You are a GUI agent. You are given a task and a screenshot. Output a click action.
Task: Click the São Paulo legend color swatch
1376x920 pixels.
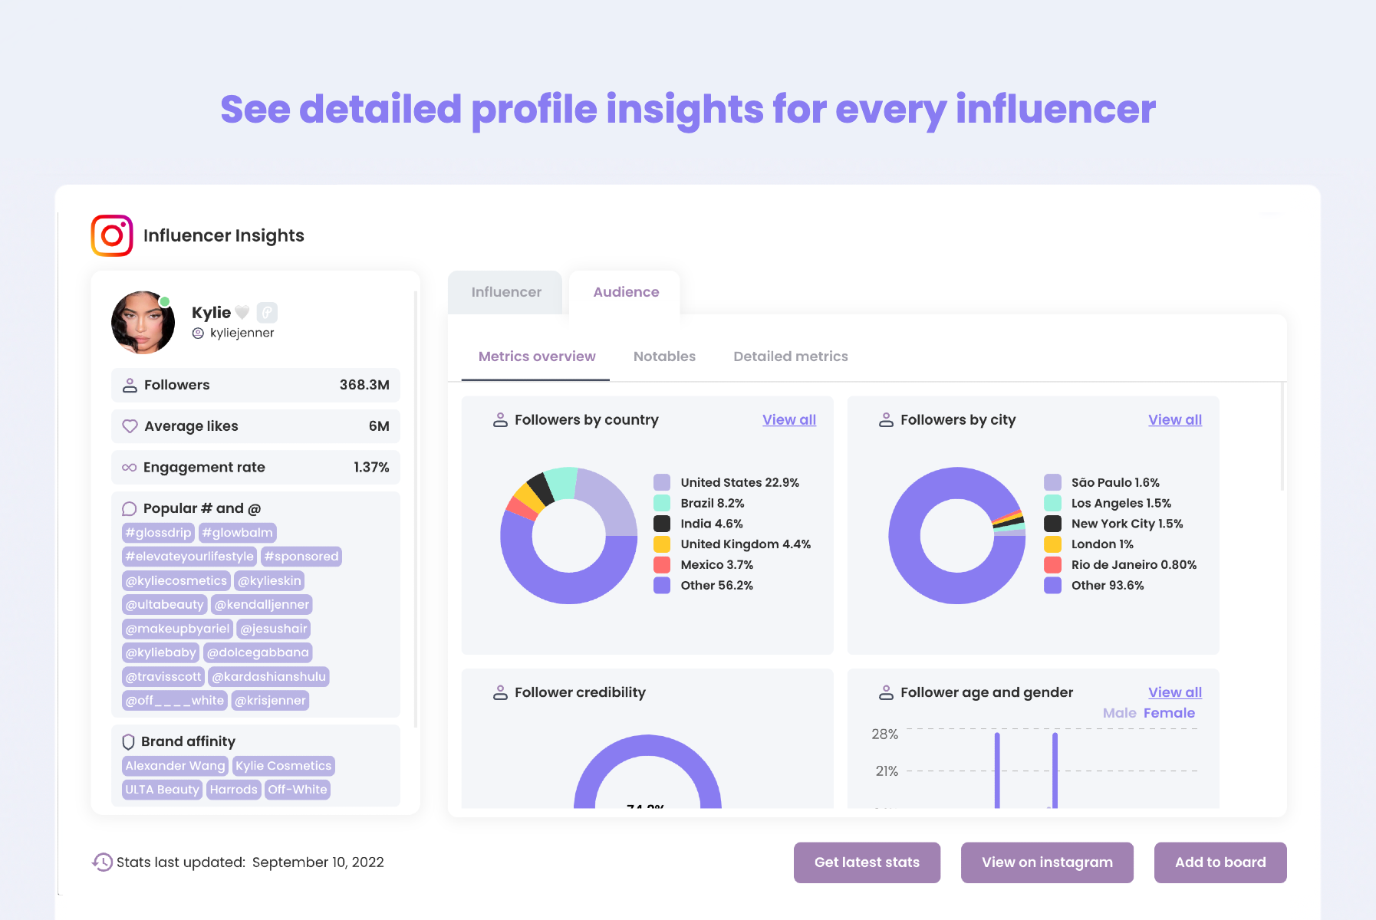[1052, 482]
